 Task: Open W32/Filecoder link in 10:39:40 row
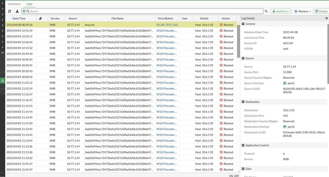pyautogui.click(x=167, y=54)
